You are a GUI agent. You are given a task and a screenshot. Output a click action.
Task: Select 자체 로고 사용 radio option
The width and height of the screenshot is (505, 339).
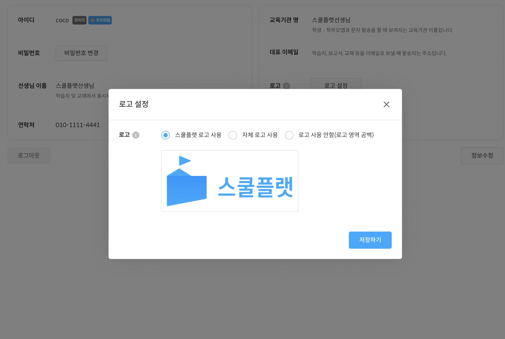pos(233,135)
